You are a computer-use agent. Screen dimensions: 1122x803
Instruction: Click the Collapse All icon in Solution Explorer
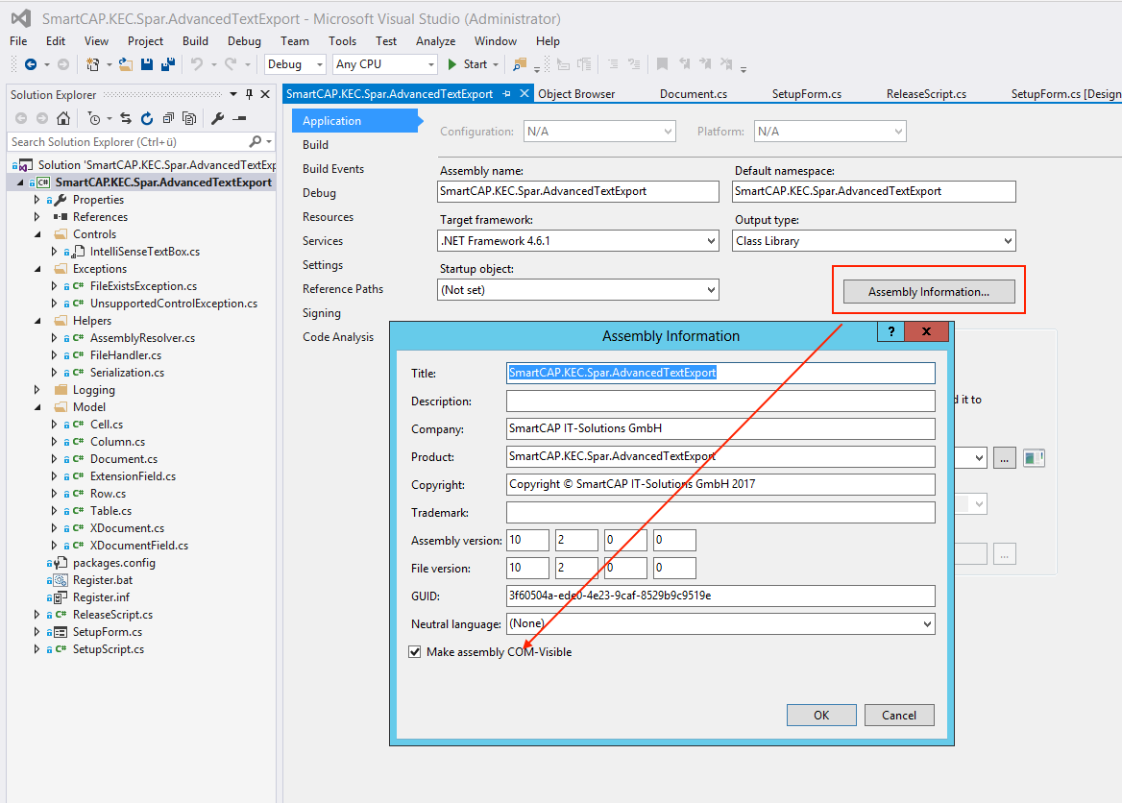168,118
